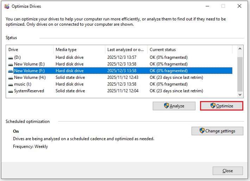Click the 2025/12/3 13:57 timestamp

point(122,57)
